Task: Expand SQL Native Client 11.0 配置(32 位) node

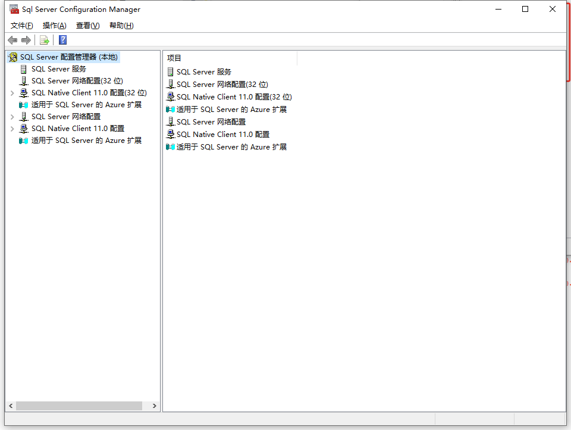Action: 12,93
